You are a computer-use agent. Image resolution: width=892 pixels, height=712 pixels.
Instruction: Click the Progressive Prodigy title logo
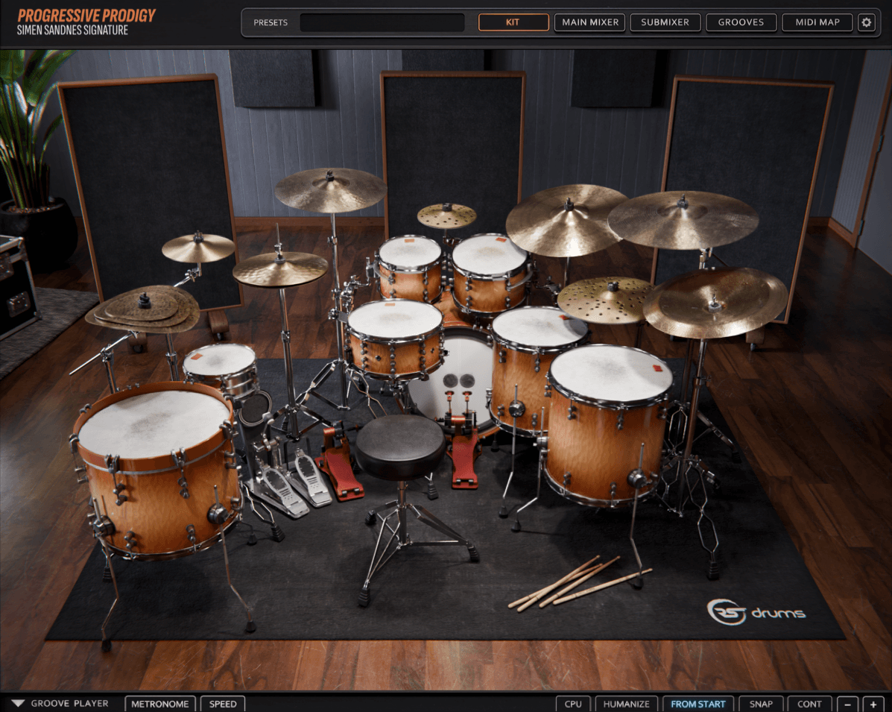tap(86, 16)
